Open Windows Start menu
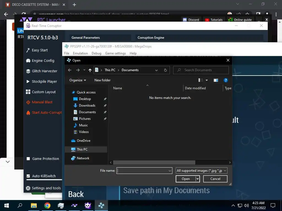This screenshot has width=282, height=211. click(7, 206)
